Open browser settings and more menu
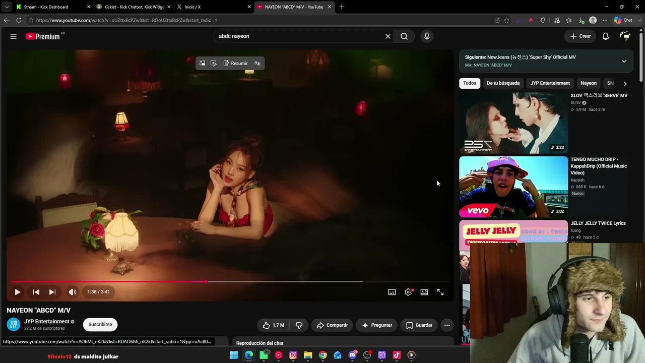Image resolution: width=645 pixels, height=363 pixels. (x=605, y=20)
